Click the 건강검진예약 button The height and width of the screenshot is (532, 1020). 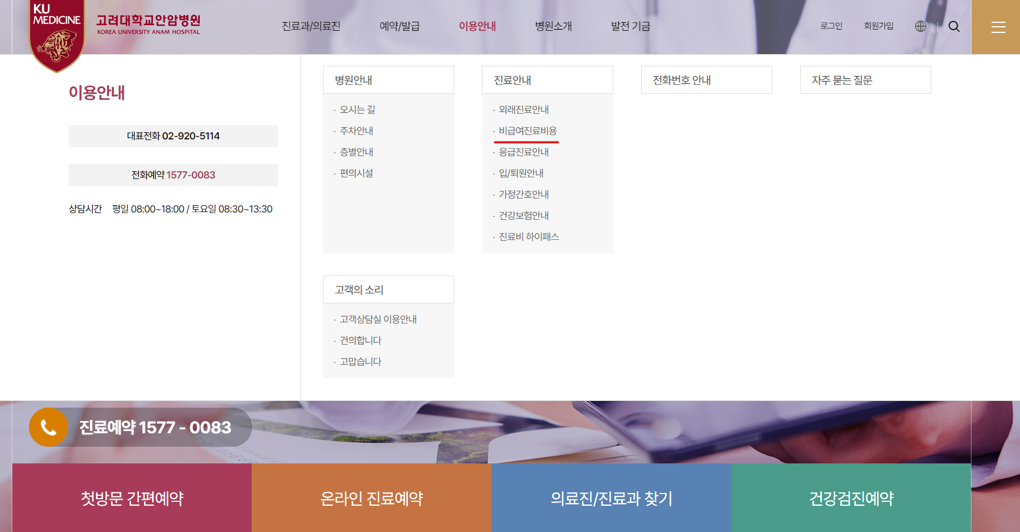coord(851,498)
